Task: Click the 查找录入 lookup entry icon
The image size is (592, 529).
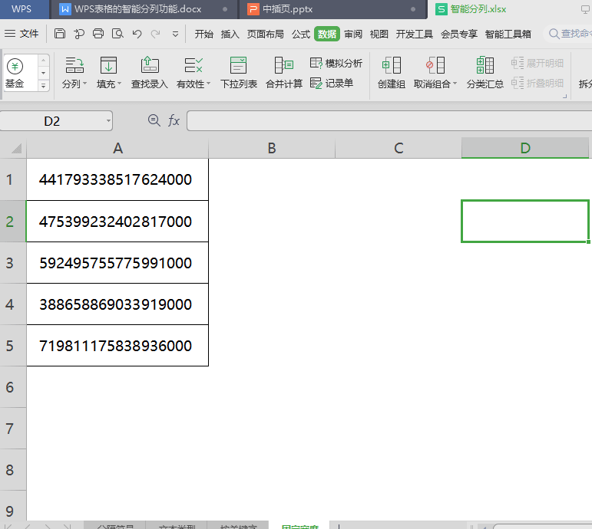Action: 150,66
